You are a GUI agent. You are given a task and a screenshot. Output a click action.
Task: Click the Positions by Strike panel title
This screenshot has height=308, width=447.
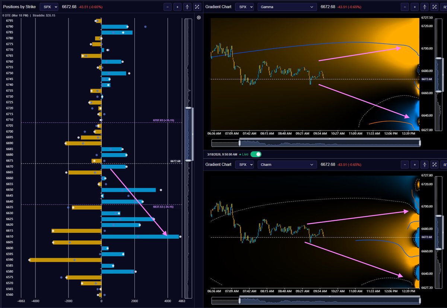coord(19,7)
